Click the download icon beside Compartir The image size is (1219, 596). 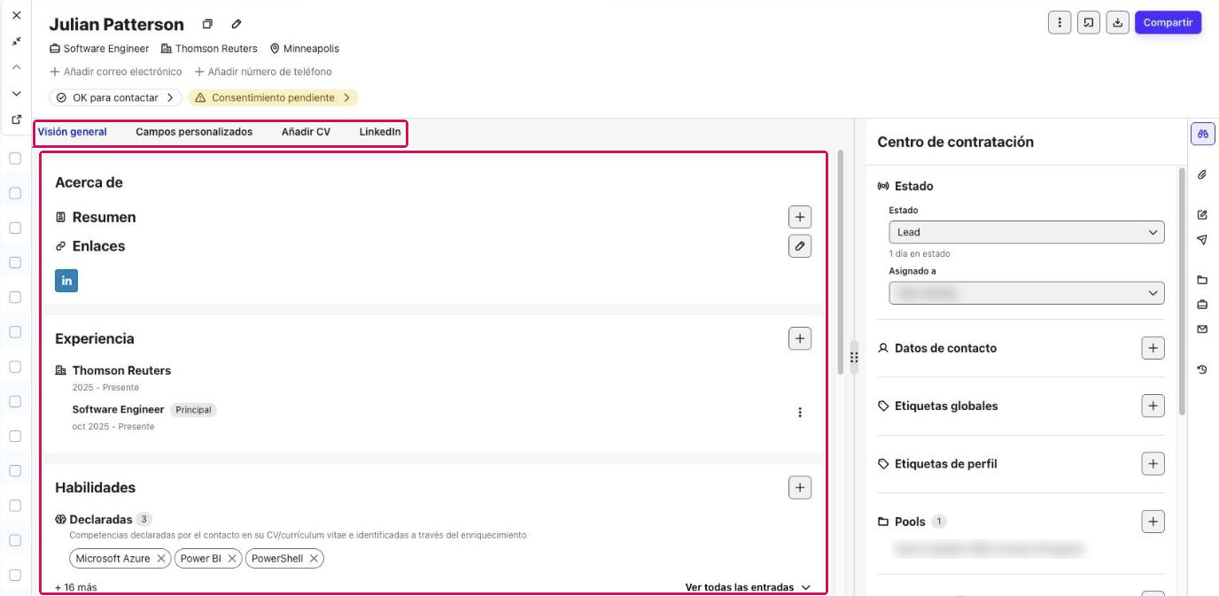point(1118,23)
